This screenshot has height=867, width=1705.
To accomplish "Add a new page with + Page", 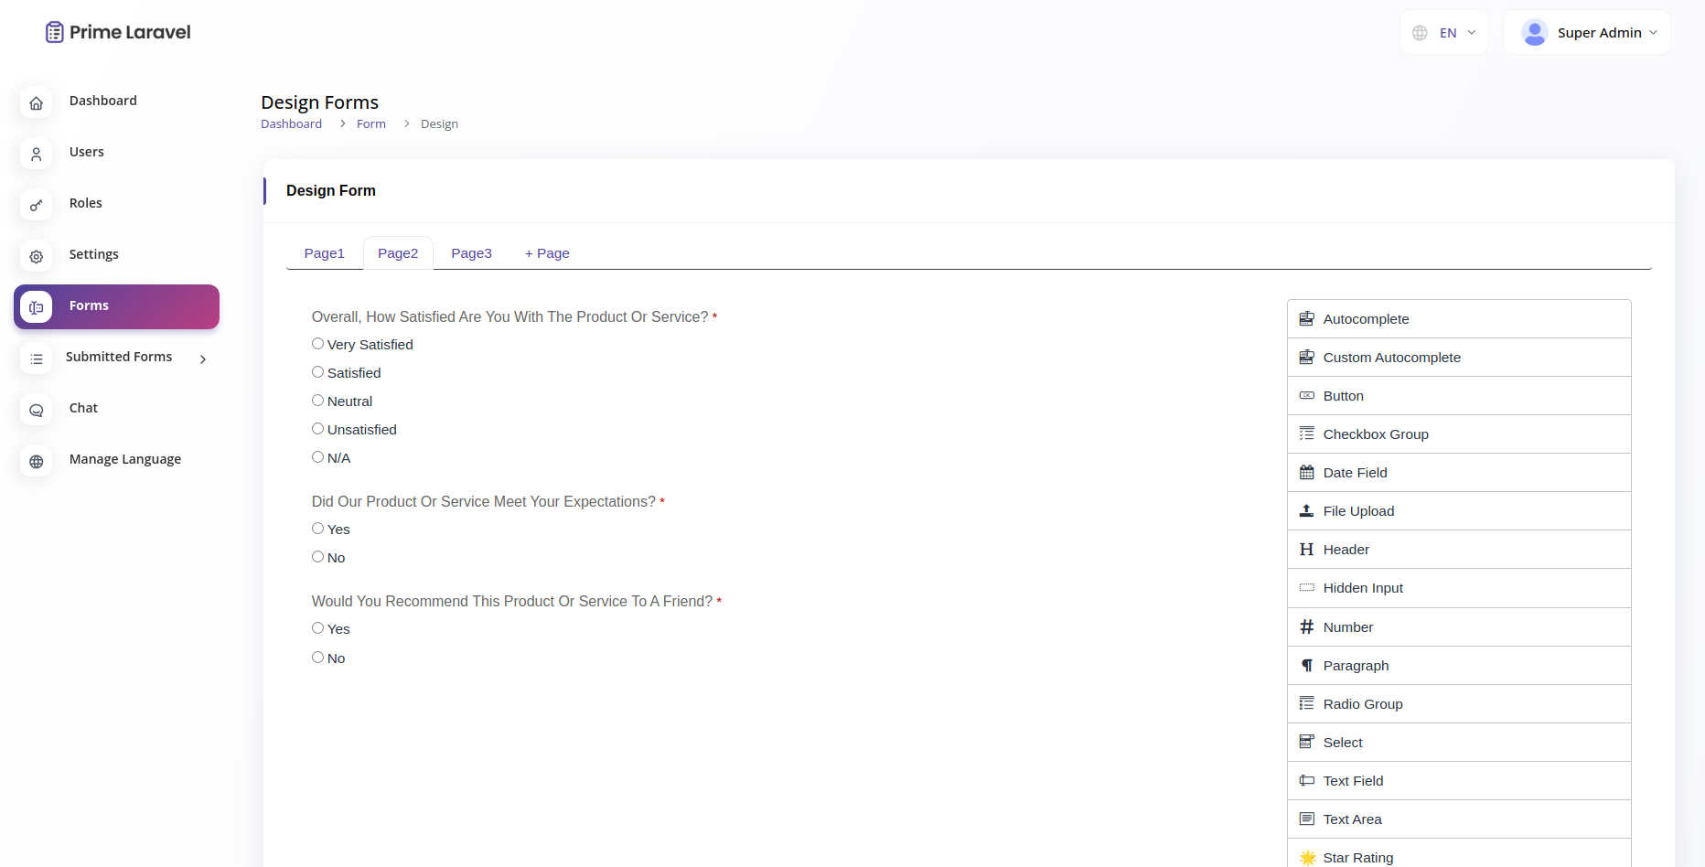I will point(546,253).
